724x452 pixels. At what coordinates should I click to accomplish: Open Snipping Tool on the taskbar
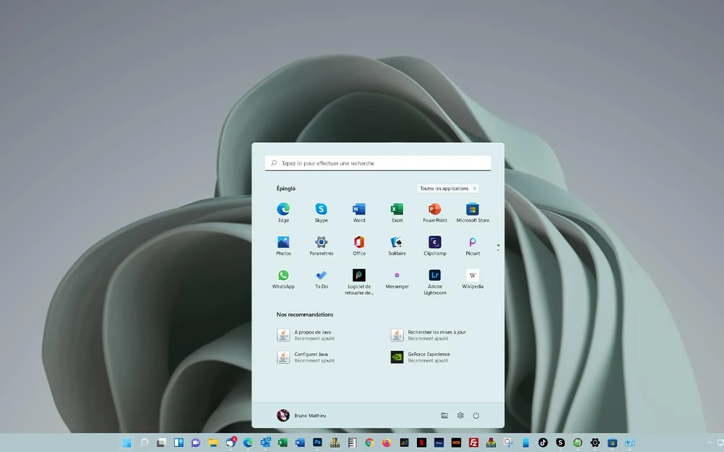[x=509, y=442]
